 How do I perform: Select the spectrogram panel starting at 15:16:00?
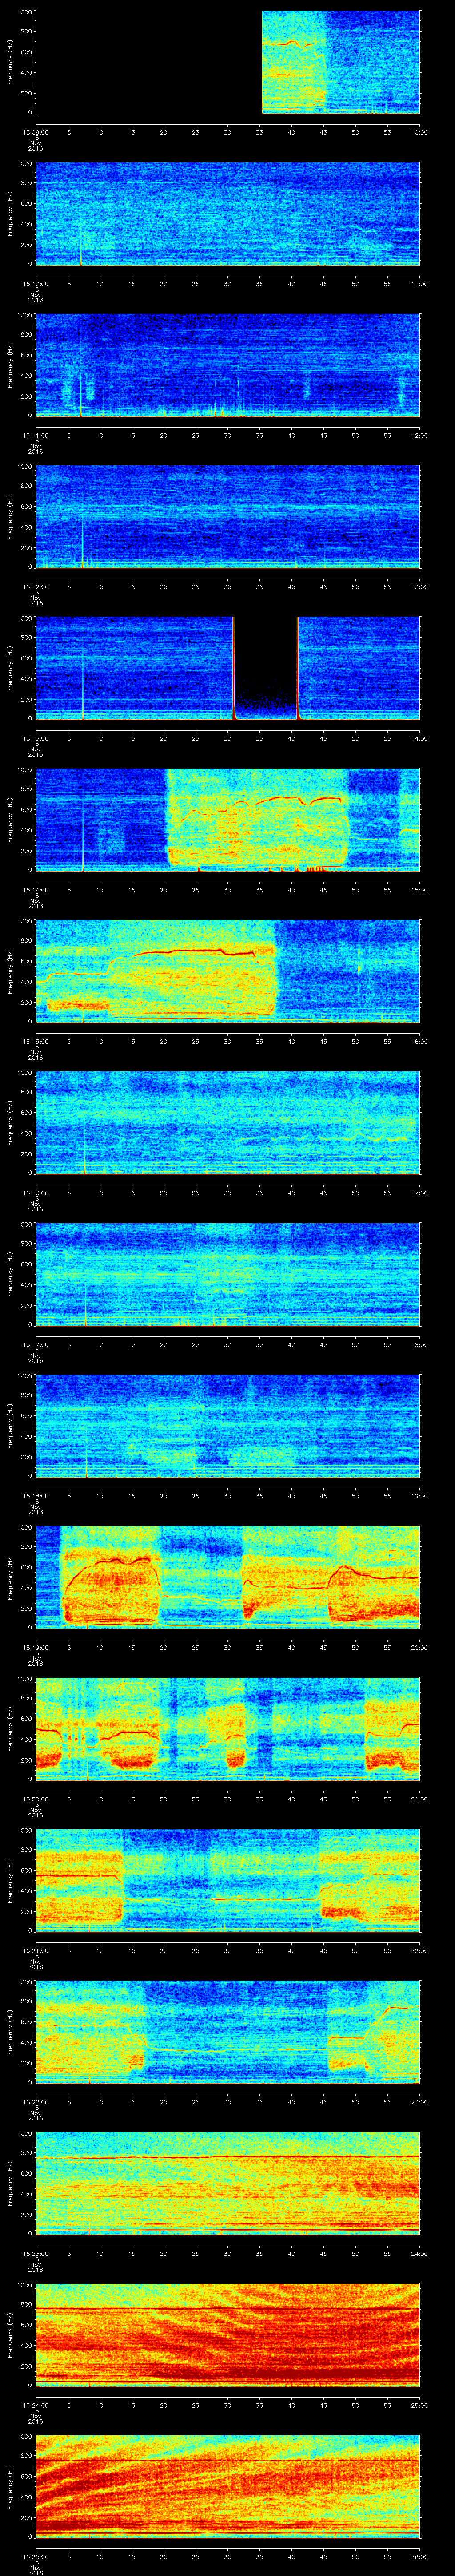tap(228, 1123)
